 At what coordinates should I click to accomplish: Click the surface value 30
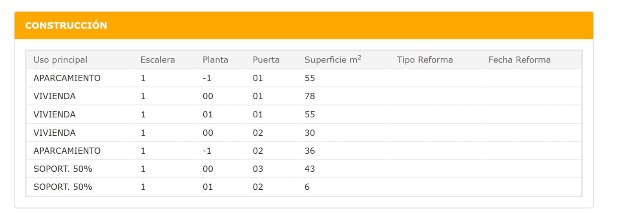tap(310, 133)
